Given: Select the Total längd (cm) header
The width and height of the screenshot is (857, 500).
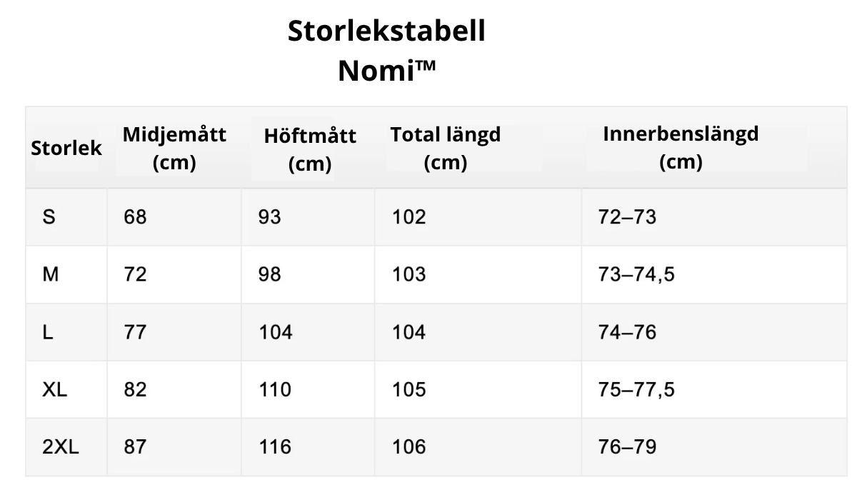Looking at the screenshot, I should click(445, 148).
